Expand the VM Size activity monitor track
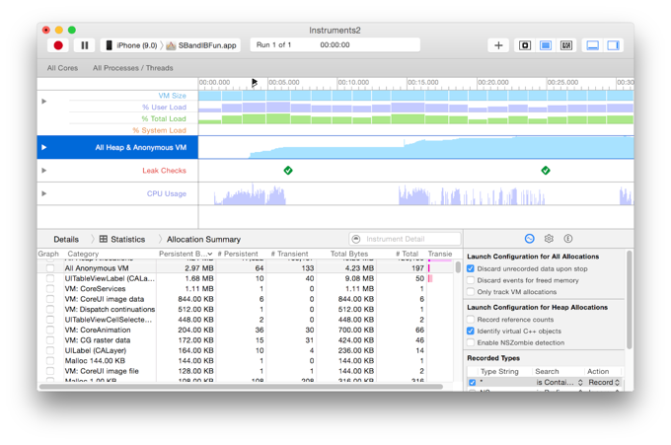The width and height of the screenshot is (671, 445). pos(43,102)
